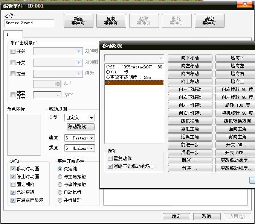Click 前进一步 command button
Viewport: 255px width, 224px height.
pyautogui.click(x=190, y=145)
